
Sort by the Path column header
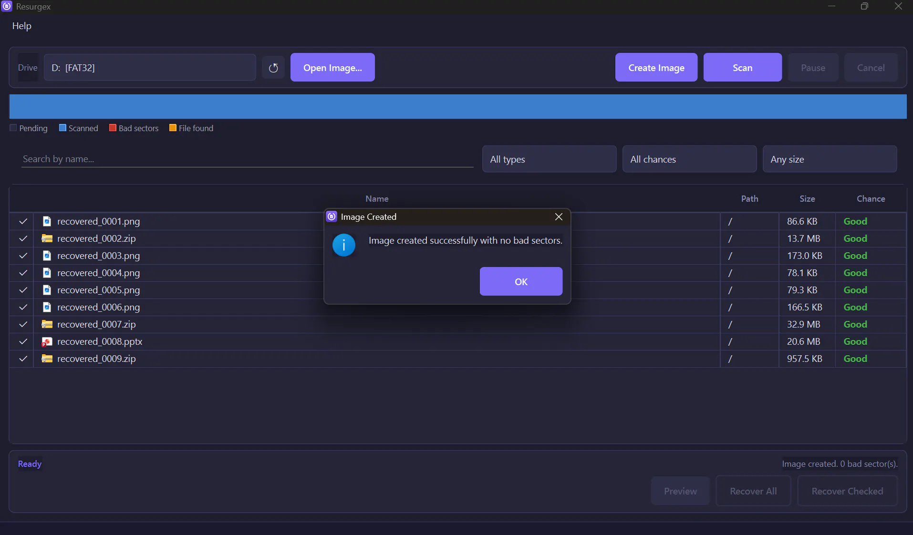[x=749, y=199]
